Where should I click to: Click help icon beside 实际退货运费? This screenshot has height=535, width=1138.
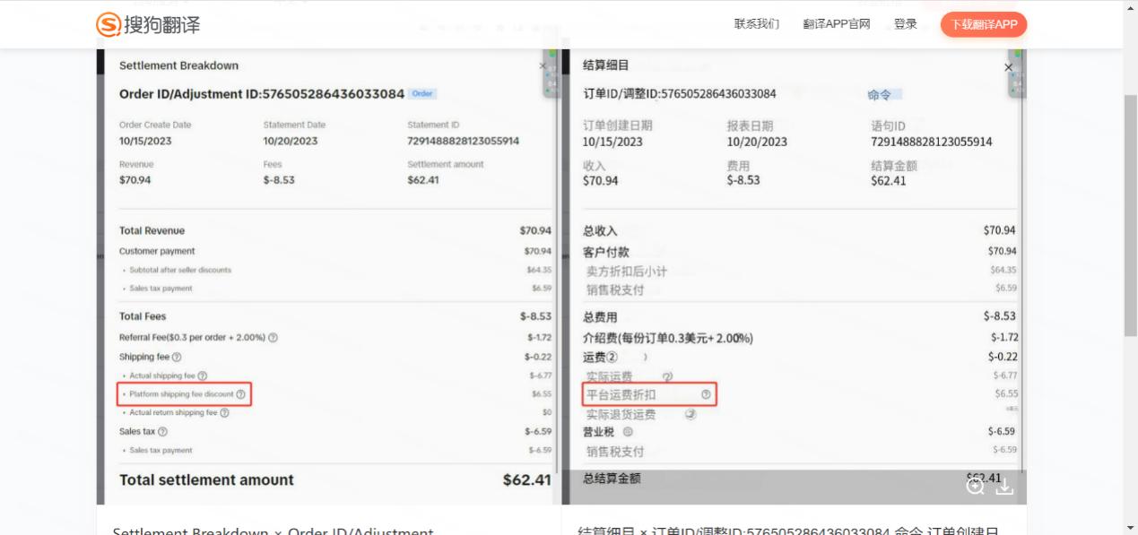pos(691,414)
